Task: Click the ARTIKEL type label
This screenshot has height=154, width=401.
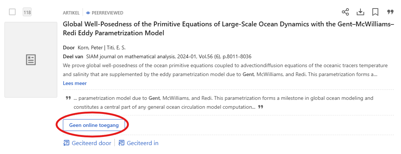Action: click(71, 13)
